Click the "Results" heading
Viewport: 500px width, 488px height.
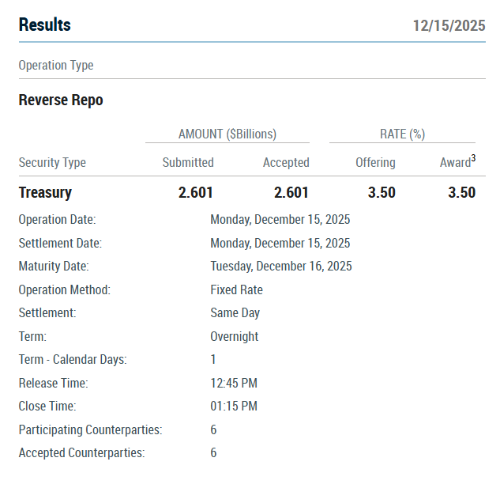click(45, 25)
